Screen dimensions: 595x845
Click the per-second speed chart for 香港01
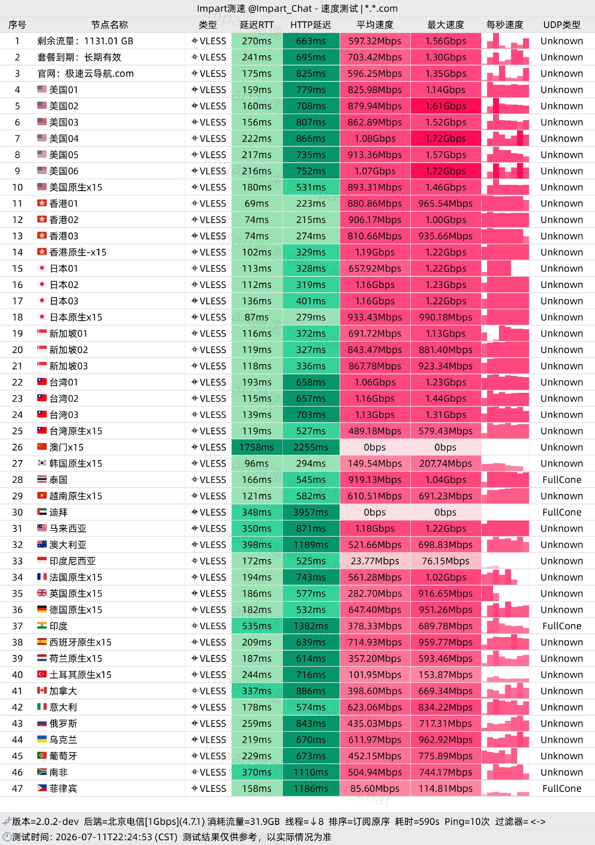pyautogui.click(x=505, y=203)
